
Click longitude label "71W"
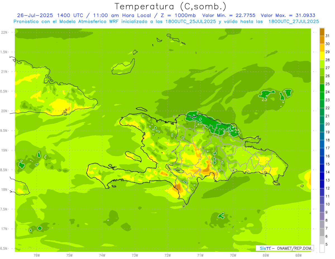pos(200,255)
